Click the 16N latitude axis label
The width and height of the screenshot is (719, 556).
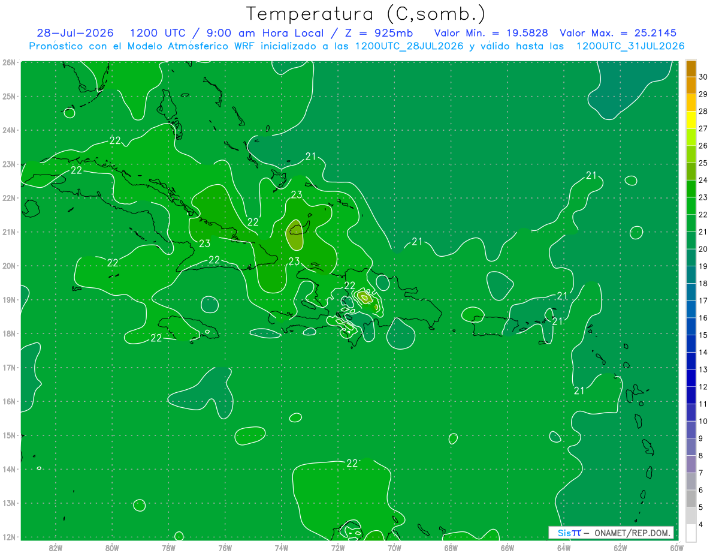point(8,401)
